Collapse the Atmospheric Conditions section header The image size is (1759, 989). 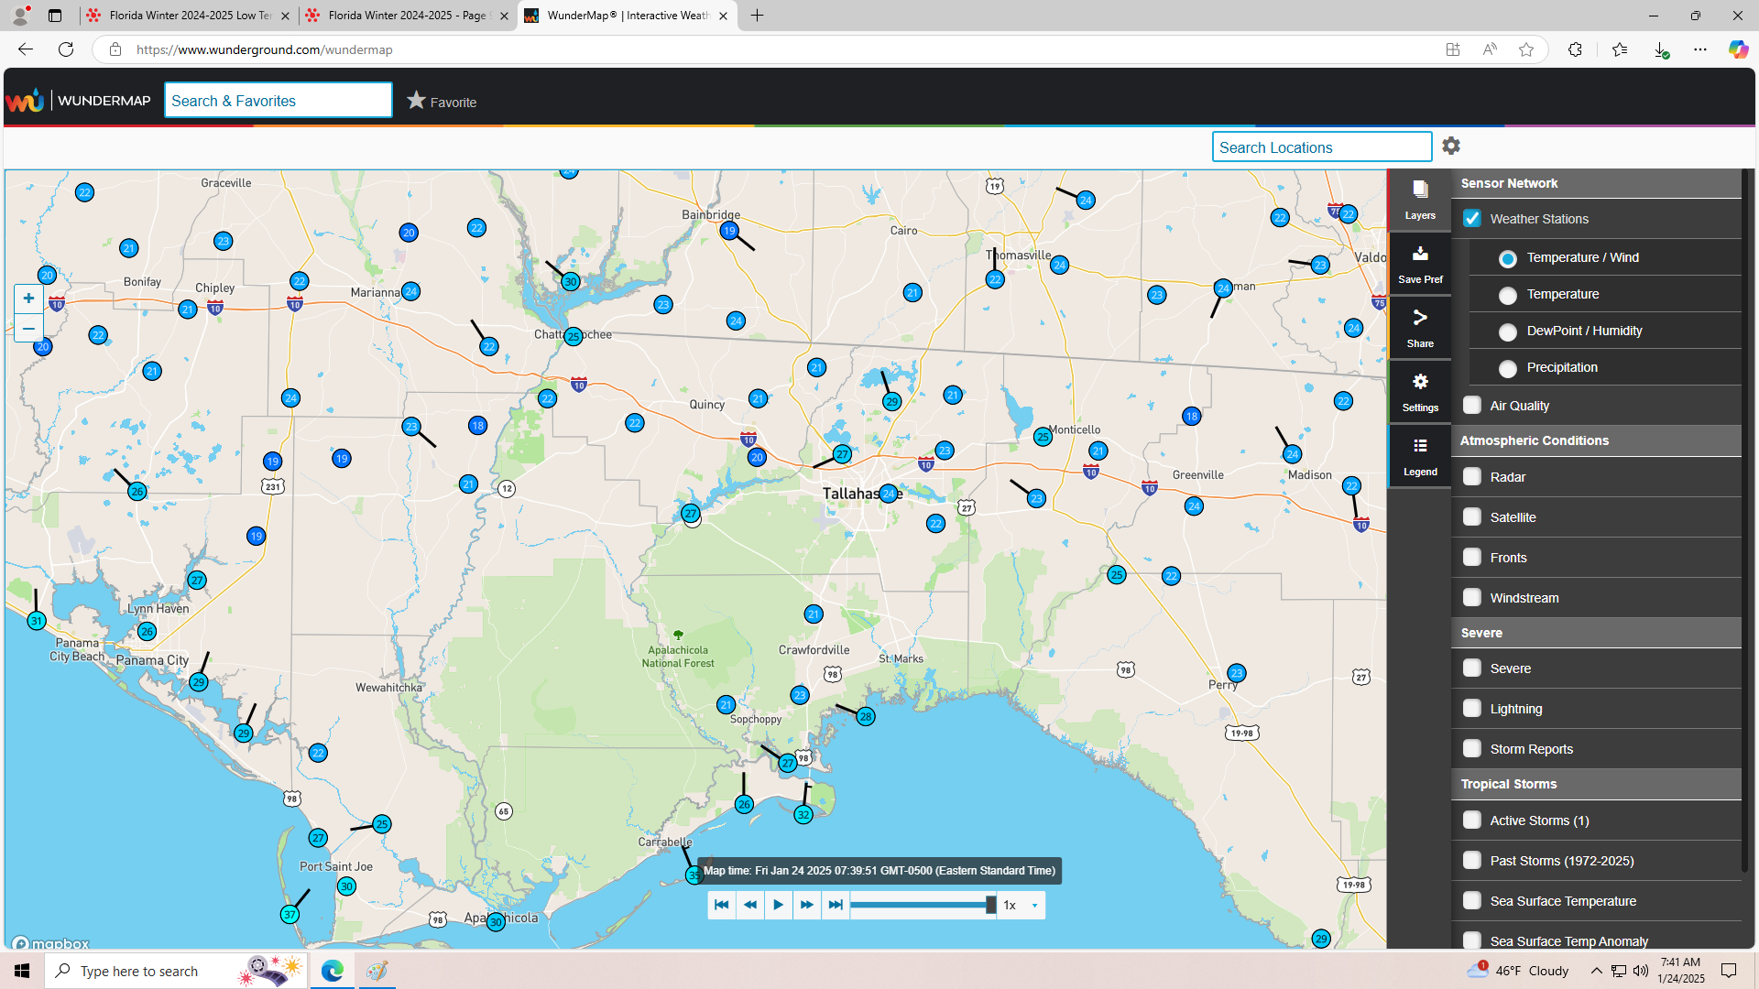pyautogui.click(x=1596, y=440)
